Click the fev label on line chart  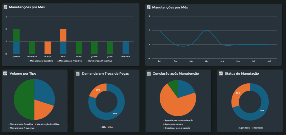pos(175,61)
